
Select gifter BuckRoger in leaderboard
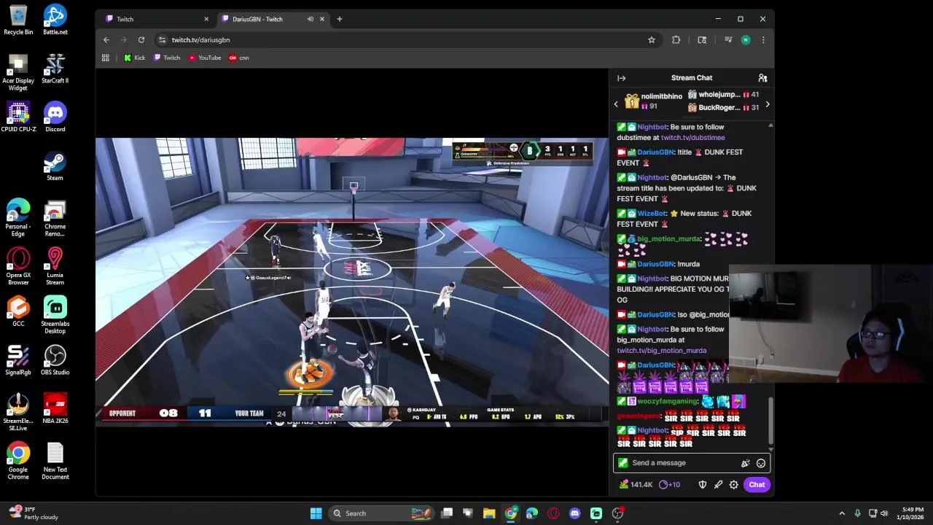click(723, 108)
